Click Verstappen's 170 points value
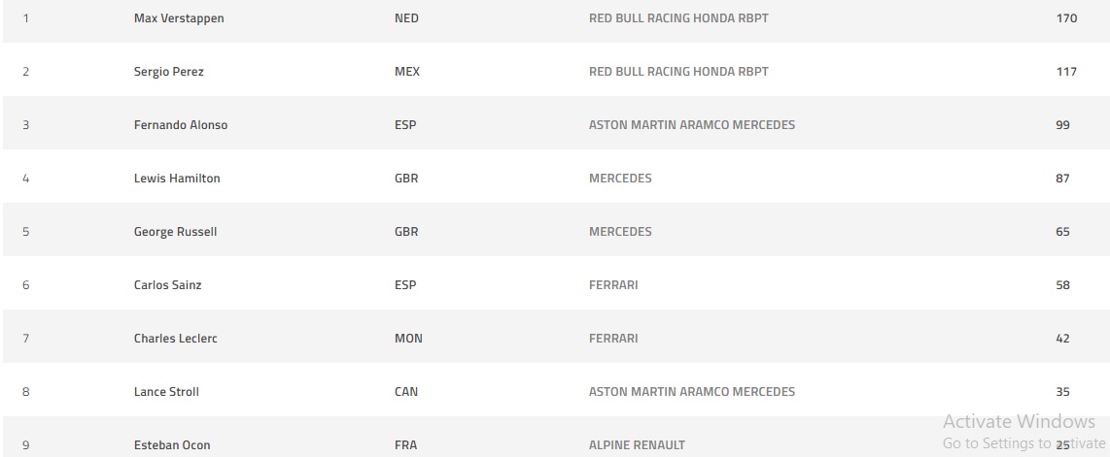Viewport: 1110px width, 457px height. pyautogui.click(x=1066, y=18)
